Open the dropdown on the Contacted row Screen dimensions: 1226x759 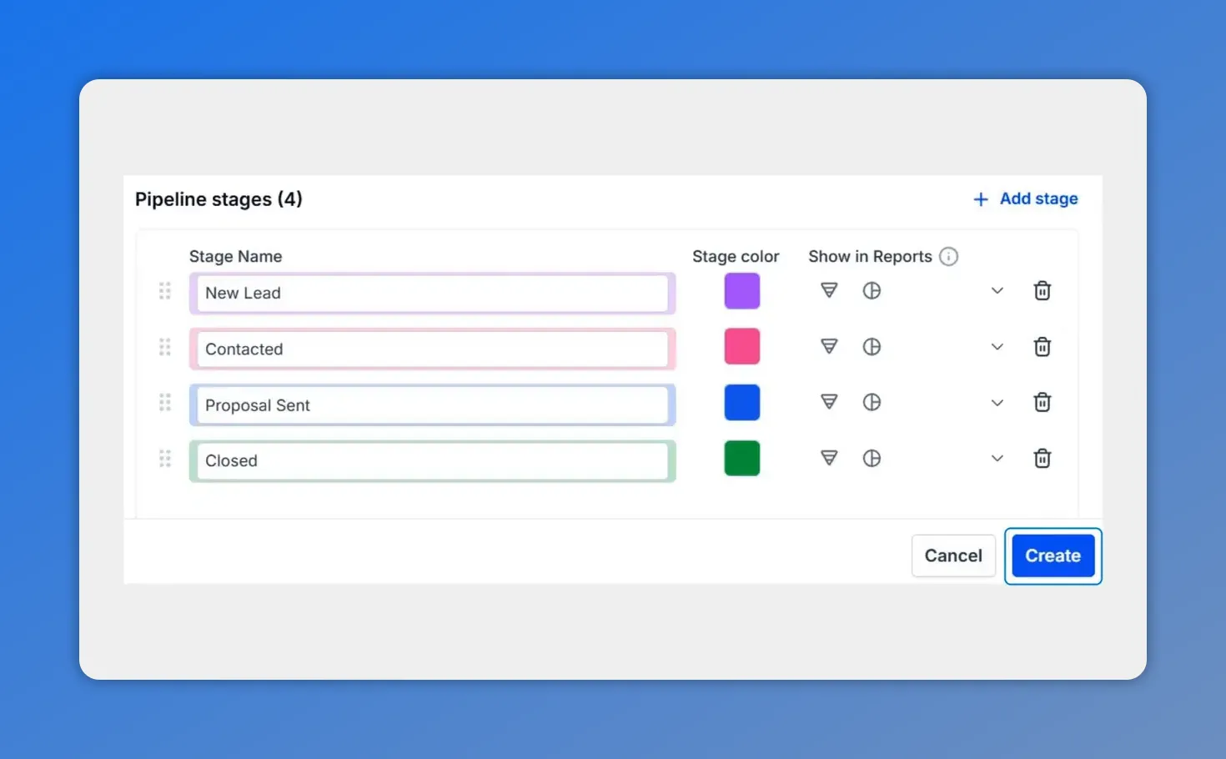pyautogui.click(x=997, y=346)
